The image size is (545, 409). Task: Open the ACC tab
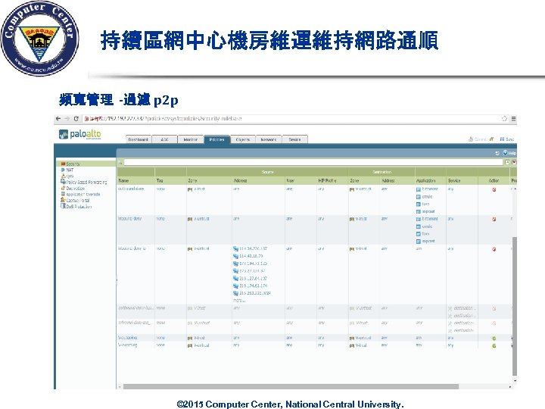point(164,139)
